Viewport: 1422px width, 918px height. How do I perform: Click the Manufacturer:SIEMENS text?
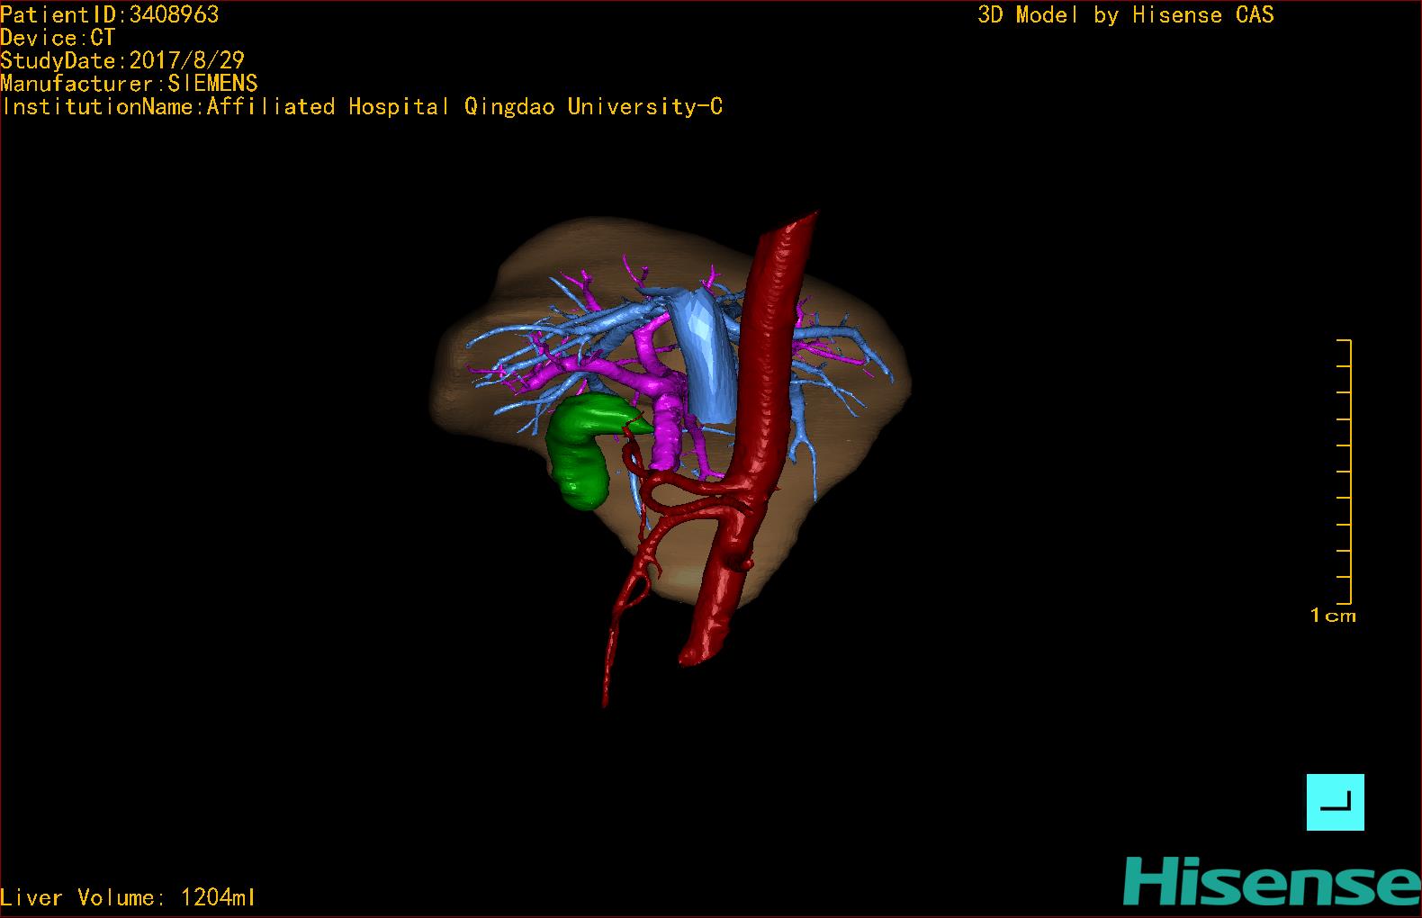click(129, 84)
